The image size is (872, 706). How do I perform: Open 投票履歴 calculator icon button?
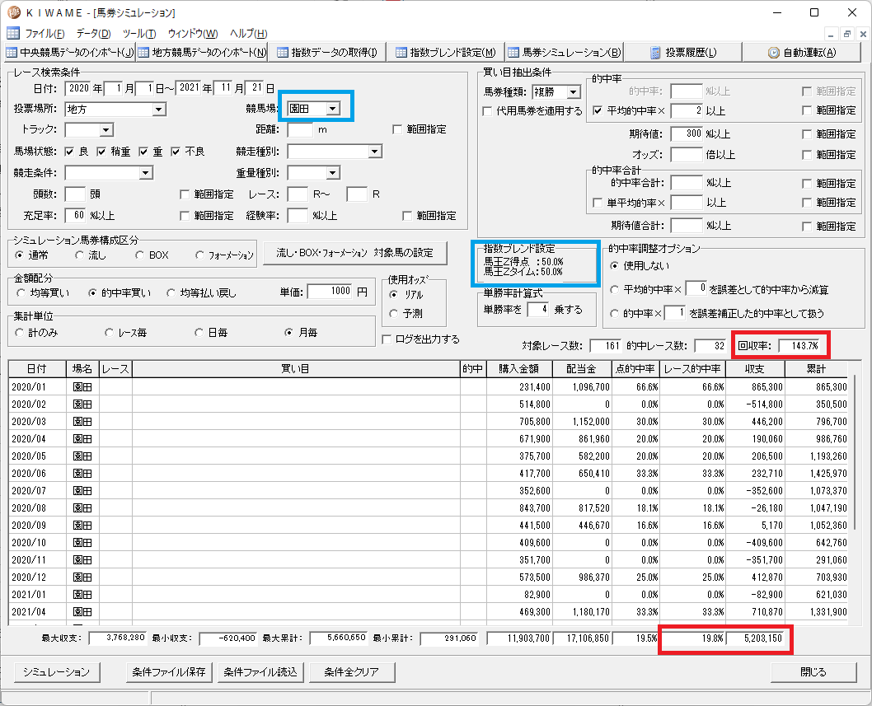(683, 52)
